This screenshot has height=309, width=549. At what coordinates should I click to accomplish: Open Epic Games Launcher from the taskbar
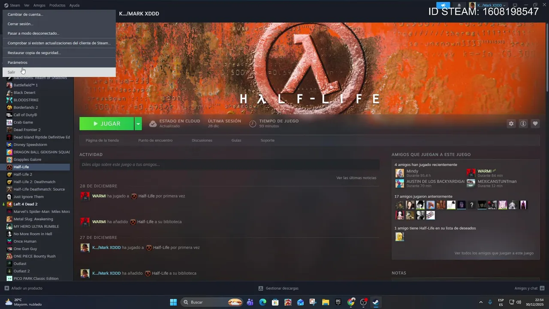(x=338, y=302)
